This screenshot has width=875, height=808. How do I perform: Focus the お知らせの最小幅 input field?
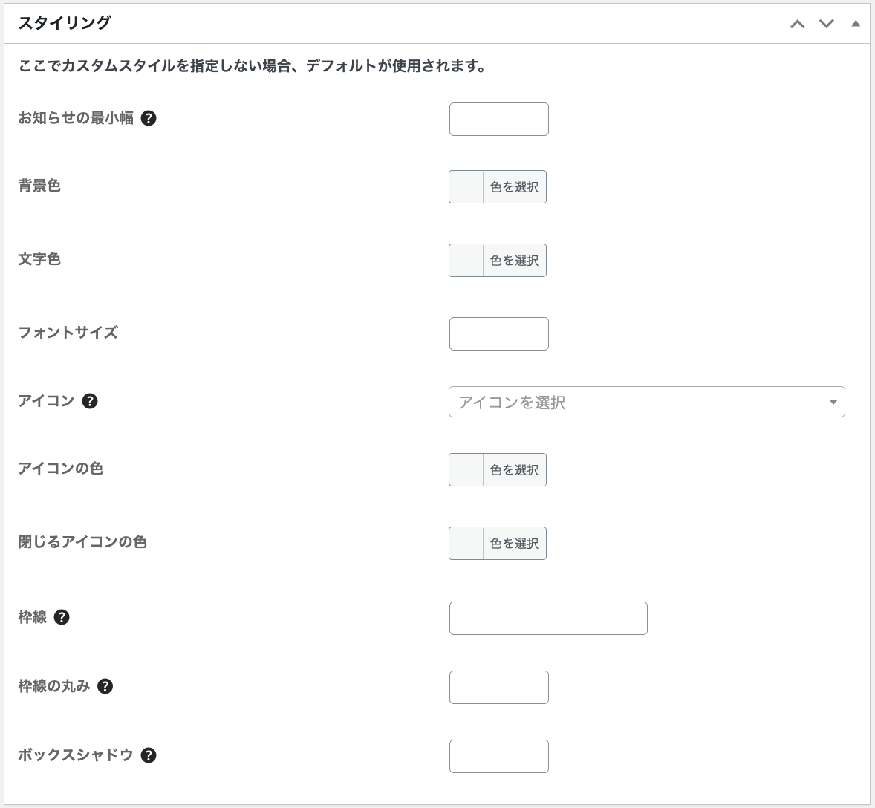[498, 120]
